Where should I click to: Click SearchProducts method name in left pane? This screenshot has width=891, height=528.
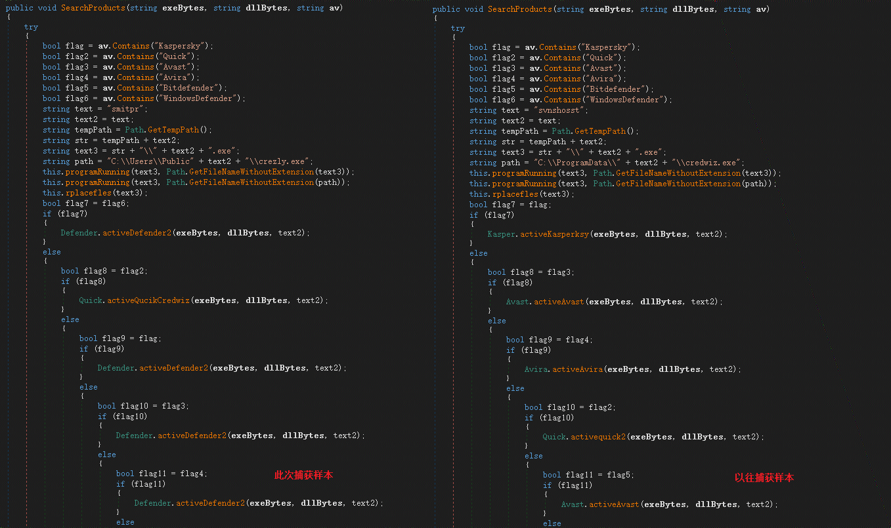pyautogui.click(x=93, y=9)
